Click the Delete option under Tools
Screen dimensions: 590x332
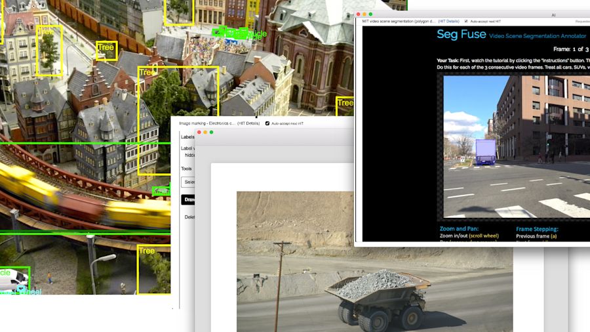189,217
